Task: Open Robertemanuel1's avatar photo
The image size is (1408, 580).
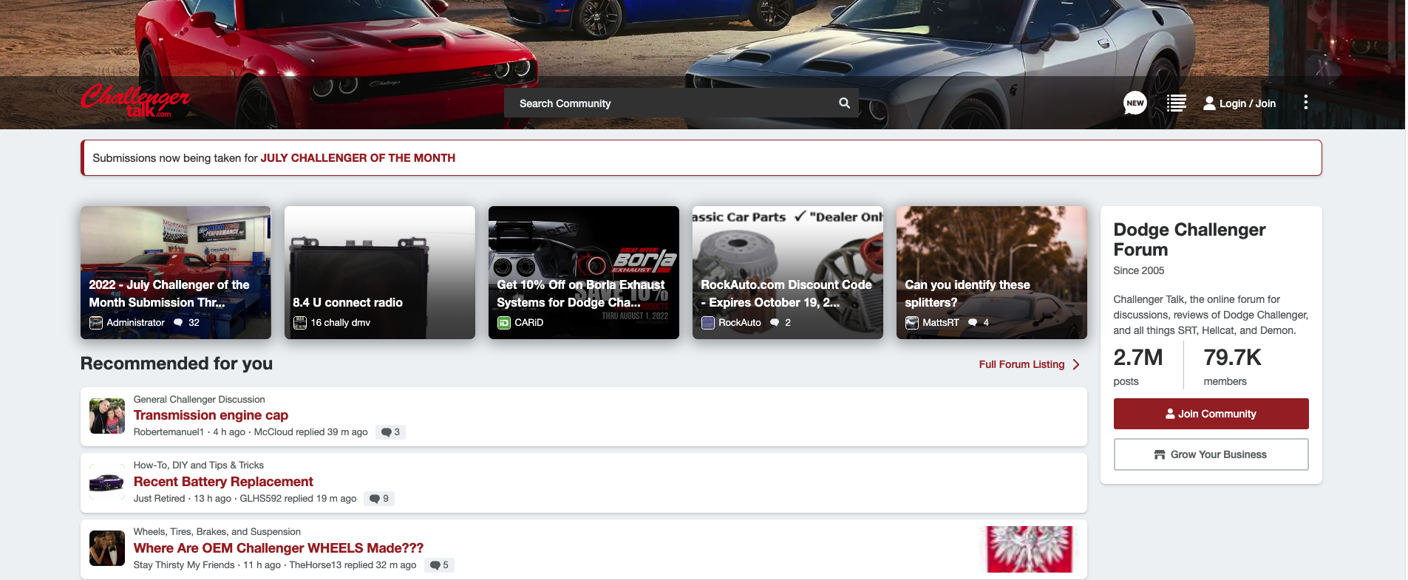Action: pos(107,416)
